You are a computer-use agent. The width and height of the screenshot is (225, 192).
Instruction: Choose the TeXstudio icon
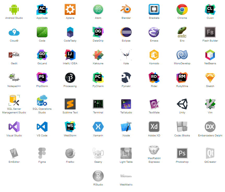pos(126,104)
